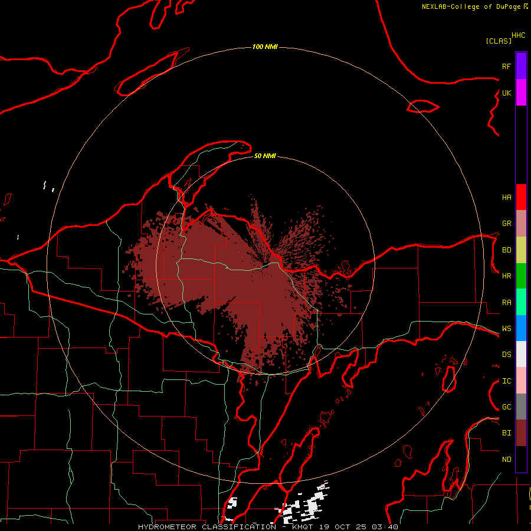This screenshot has width=531, height=531.
Task: Select the WS blue legend swatch
Action: [x=521, y=328]
